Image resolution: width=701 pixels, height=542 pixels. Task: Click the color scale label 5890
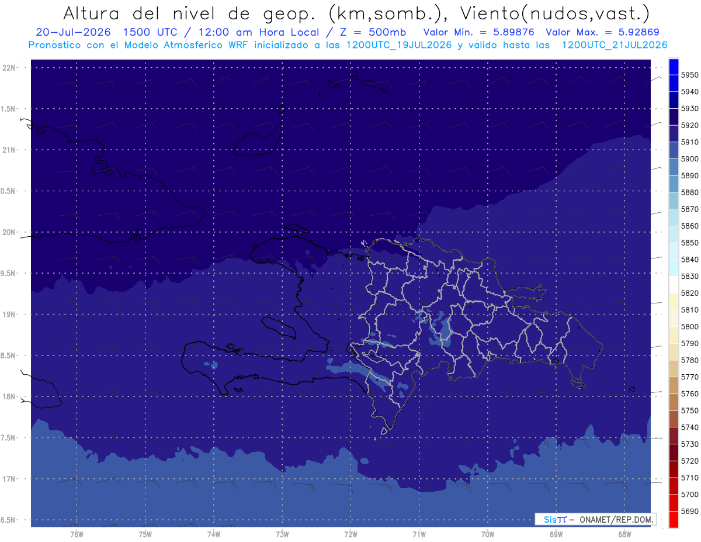(x=689, y=175)
